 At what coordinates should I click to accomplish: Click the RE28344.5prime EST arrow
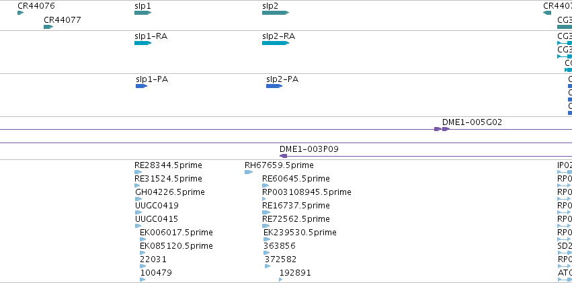point(138,172)
